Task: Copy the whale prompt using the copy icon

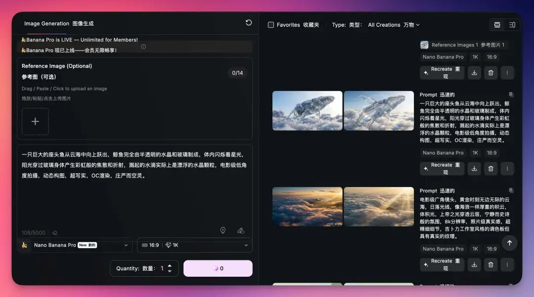Action: (x=511, y=94)
